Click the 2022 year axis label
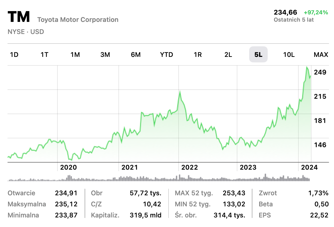The image size is (334, 227). coord(190,167)
